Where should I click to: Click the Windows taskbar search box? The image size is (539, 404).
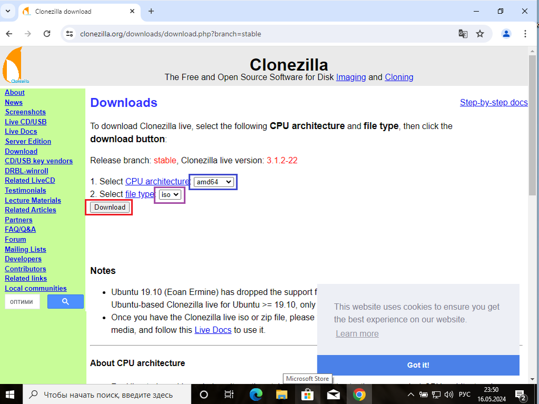(107, 395)
